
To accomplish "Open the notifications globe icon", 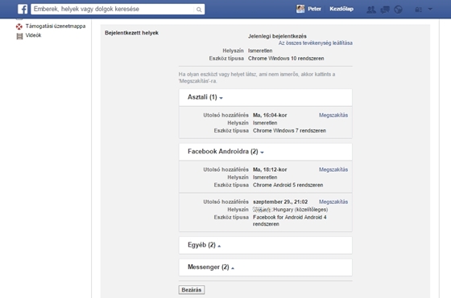I will [x=398, y=10].
